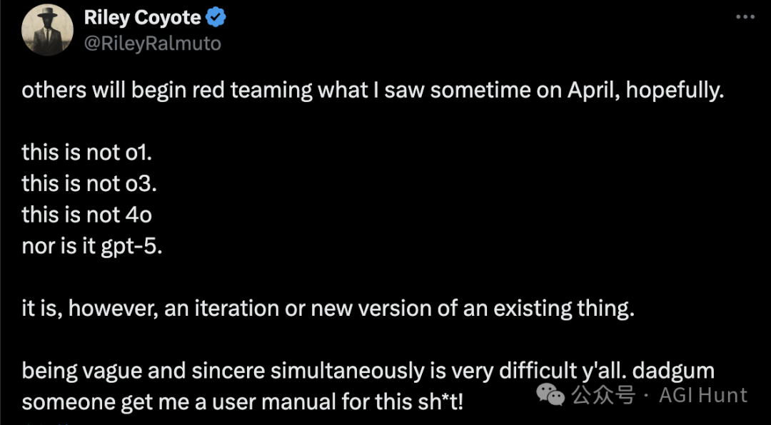Click the "it is, however, an iteration" sentence

(x=328, y=309)
